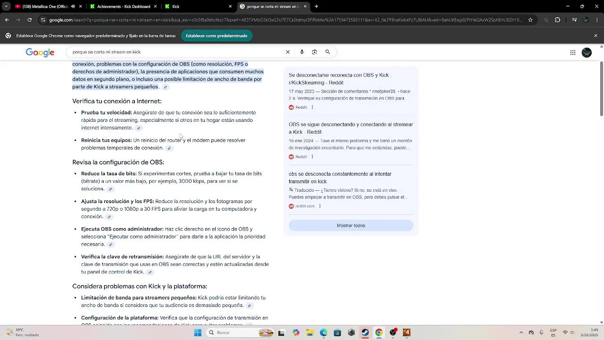Viewport: 604px width, 340px height.
Task: Open source link chip after 'Verifica la clave de retransmisión'
Action: (150, 272)
